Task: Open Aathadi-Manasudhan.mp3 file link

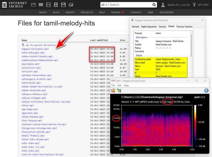Action: [x=37, y=75]
